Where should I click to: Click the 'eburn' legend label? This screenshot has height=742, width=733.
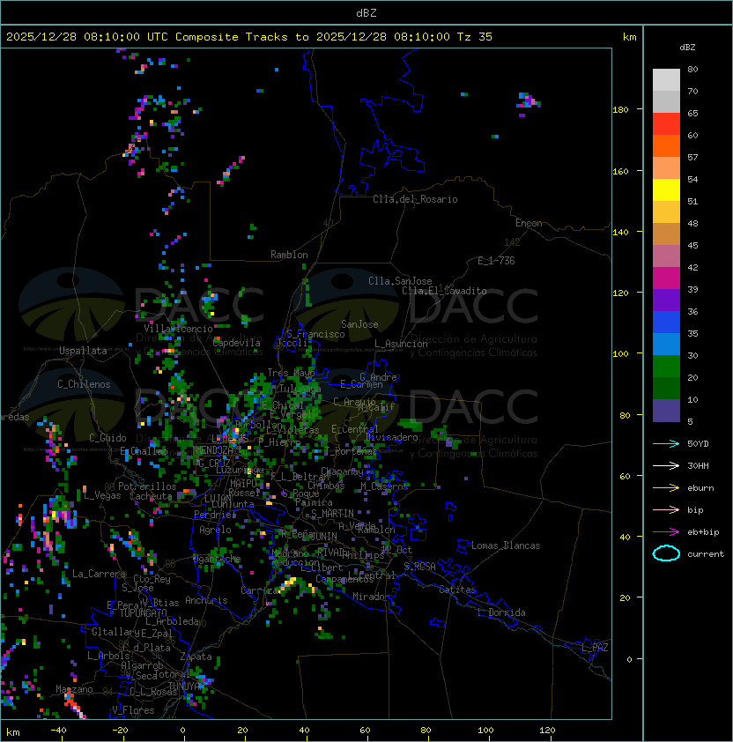pyautogui.click(x=700, y=488)
